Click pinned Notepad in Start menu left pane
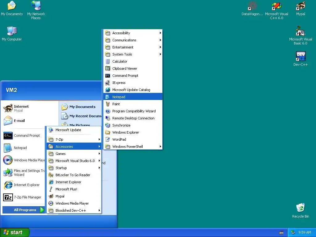The width and height of the screenshot is (316, 237). coord(23,148)
